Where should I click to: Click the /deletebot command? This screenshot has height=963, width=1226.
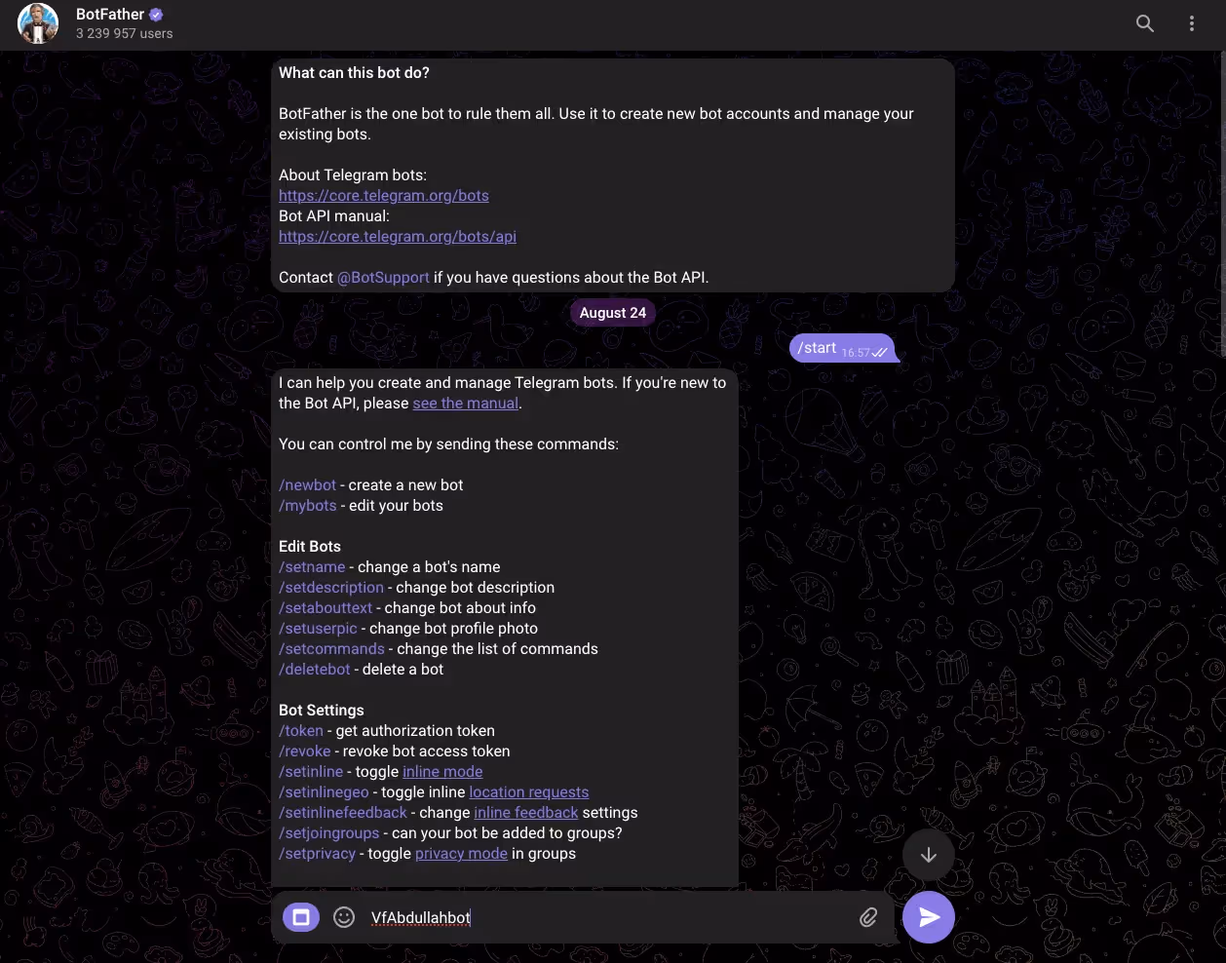[315, 670]
